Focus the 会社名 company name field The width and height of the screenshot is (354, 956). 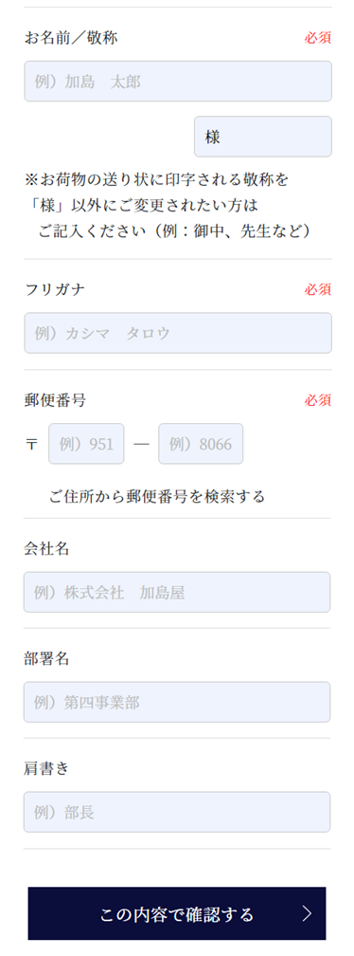click(177, 592)
